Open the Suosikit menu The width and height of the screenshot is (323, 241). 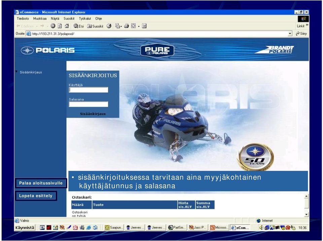[x=69, y=19]
